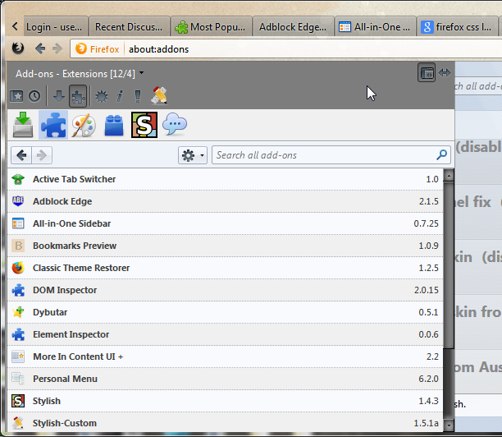The image size is (502, 437).
Task: Switch to All-in-One ... tab
Action: pos(375,27)
